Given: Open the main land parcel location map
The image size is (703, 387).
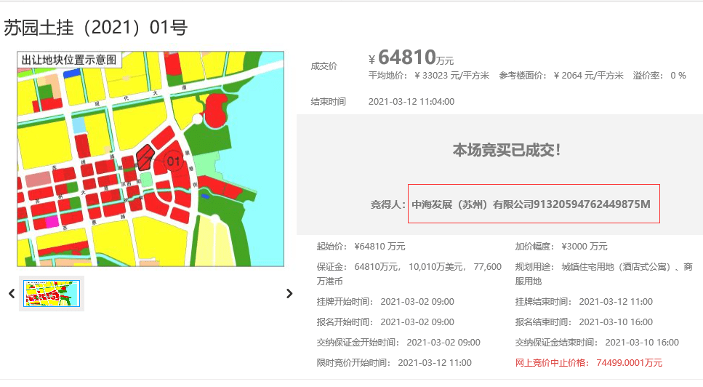Looking at the screenshot, I should (150, 159).
